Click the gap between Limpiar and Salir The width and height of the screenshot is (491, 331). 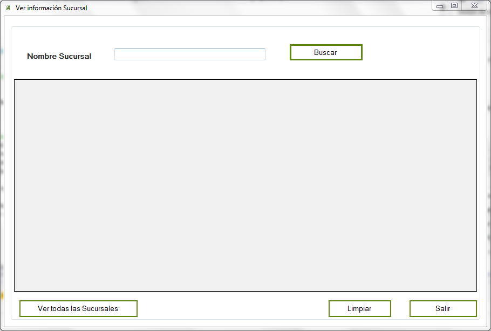point(400,308)
